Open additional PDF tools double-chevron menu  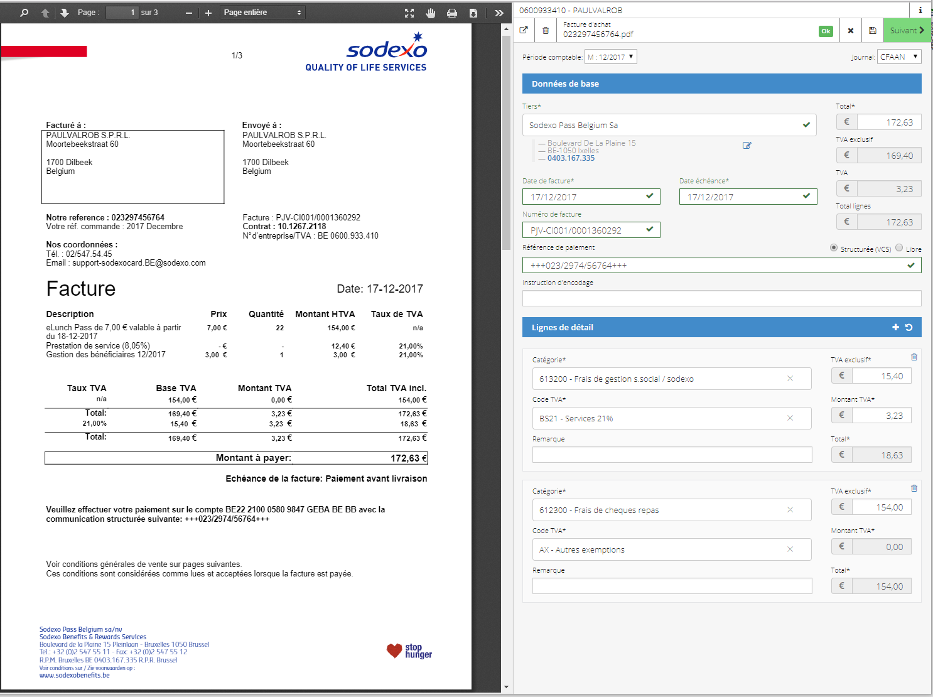pyautogui.click(x=499, y=13)
